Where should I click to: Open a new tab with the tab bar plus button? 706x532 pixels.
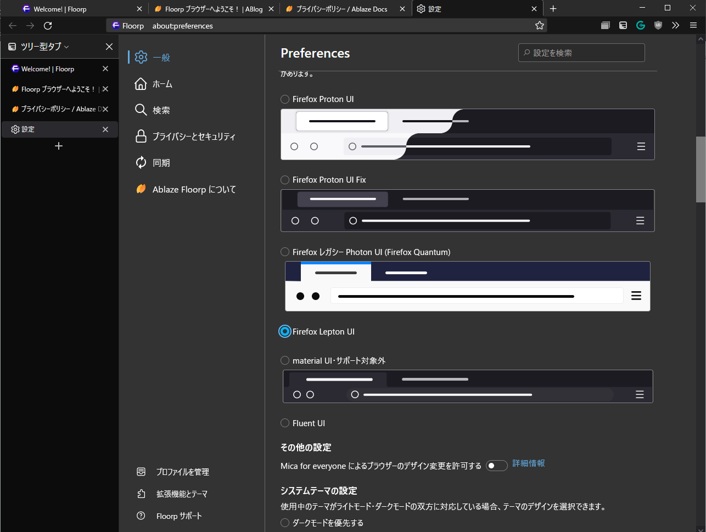click(553, 9)
